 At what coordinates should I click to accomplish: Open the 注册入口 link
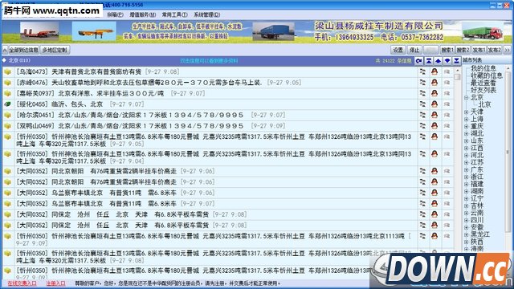[x=55, y=283]
